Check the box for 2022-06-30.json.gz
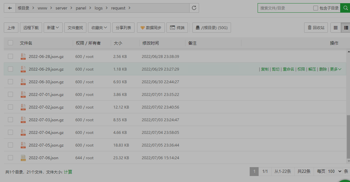The height and width of the screenshot is (182, 350). point(10,82)
